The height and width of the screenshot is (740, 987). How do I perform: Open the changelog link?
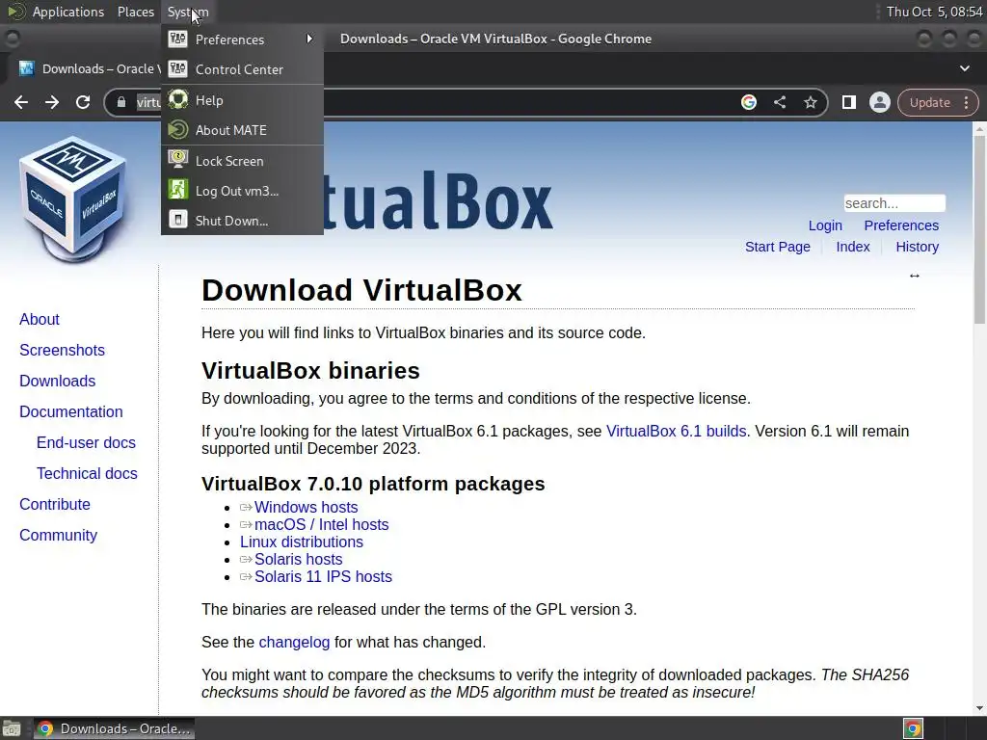(x=294, y=642)
